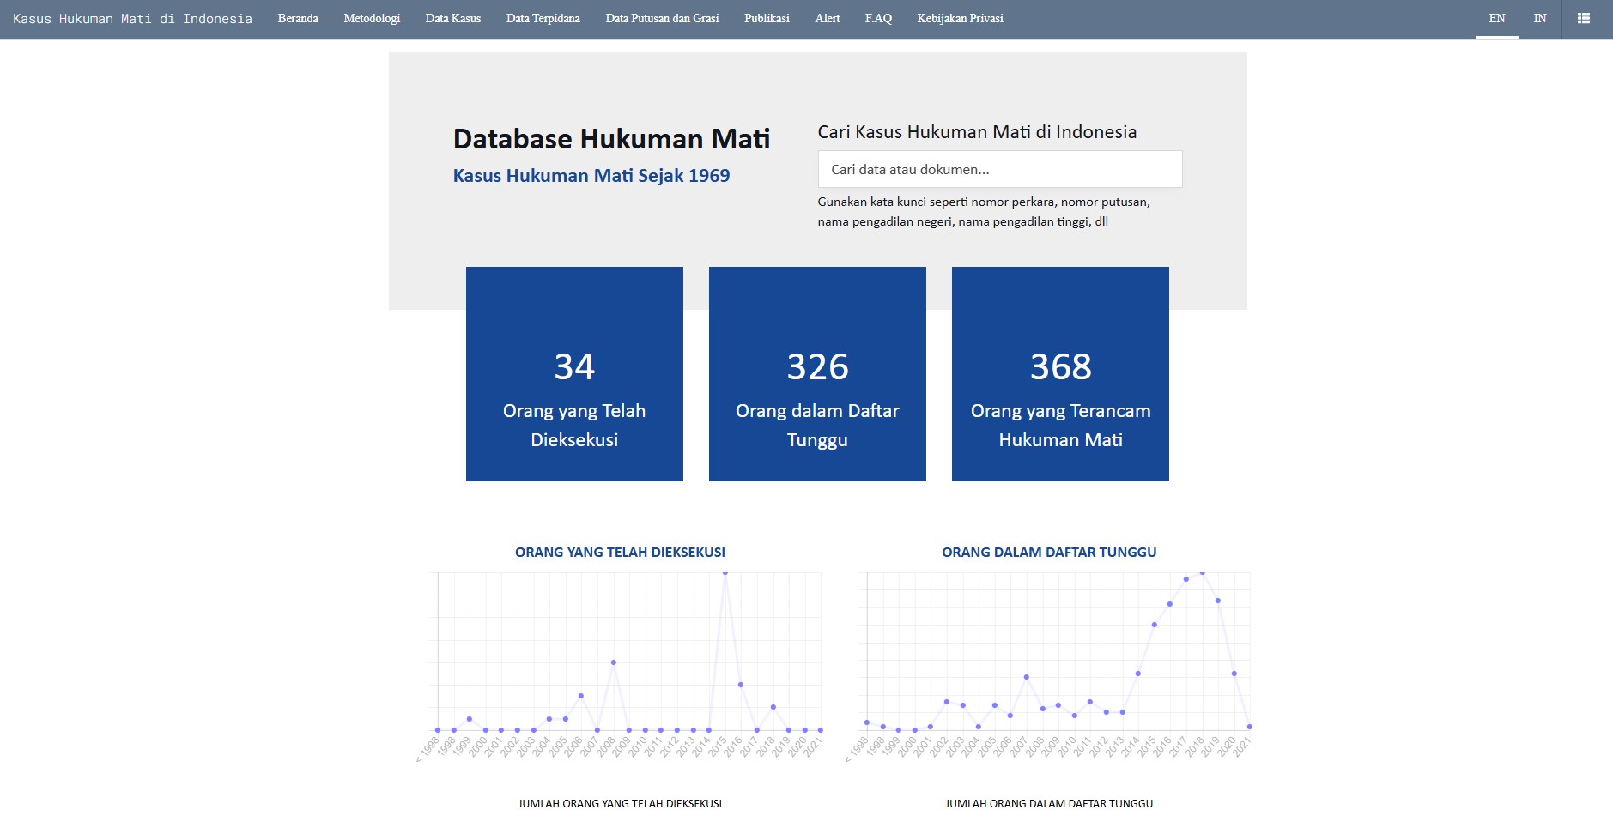Click Kasus Hukuman Mati Sejak 1969 subtitle
Image resolution: width=1613 pixels, height=816 pixels.
coord(591,176)
